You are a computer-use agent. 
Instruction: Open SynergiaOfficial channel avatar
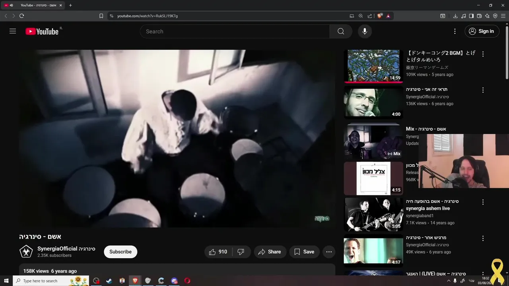(26, 252)
